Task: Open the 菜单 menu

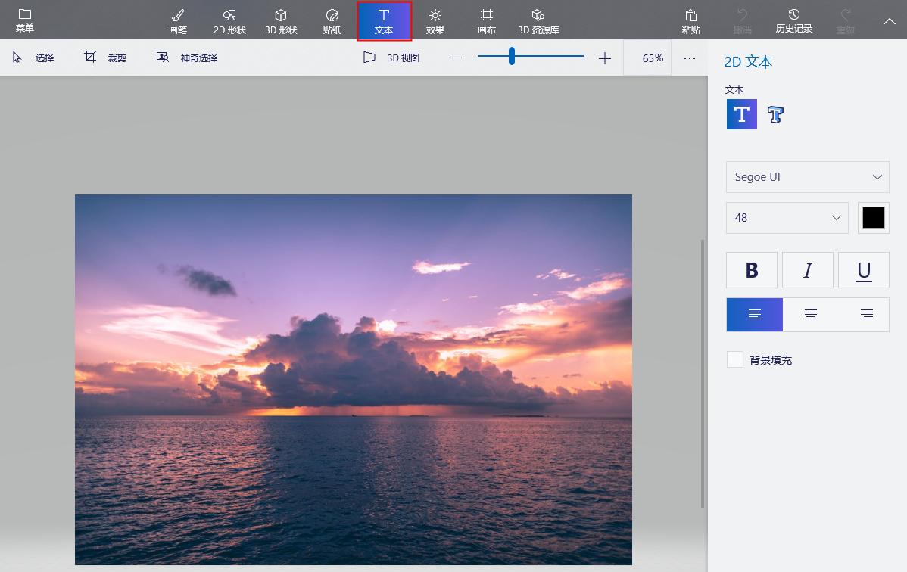Action: click(25, 21)
